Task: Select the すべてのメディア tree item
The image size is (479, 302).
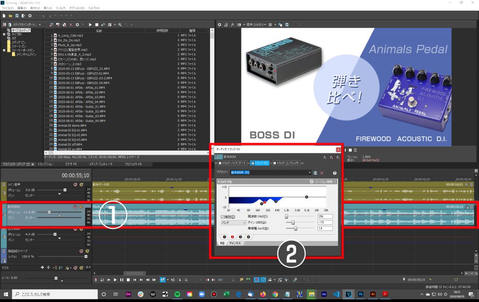Action: pos(21,30)
